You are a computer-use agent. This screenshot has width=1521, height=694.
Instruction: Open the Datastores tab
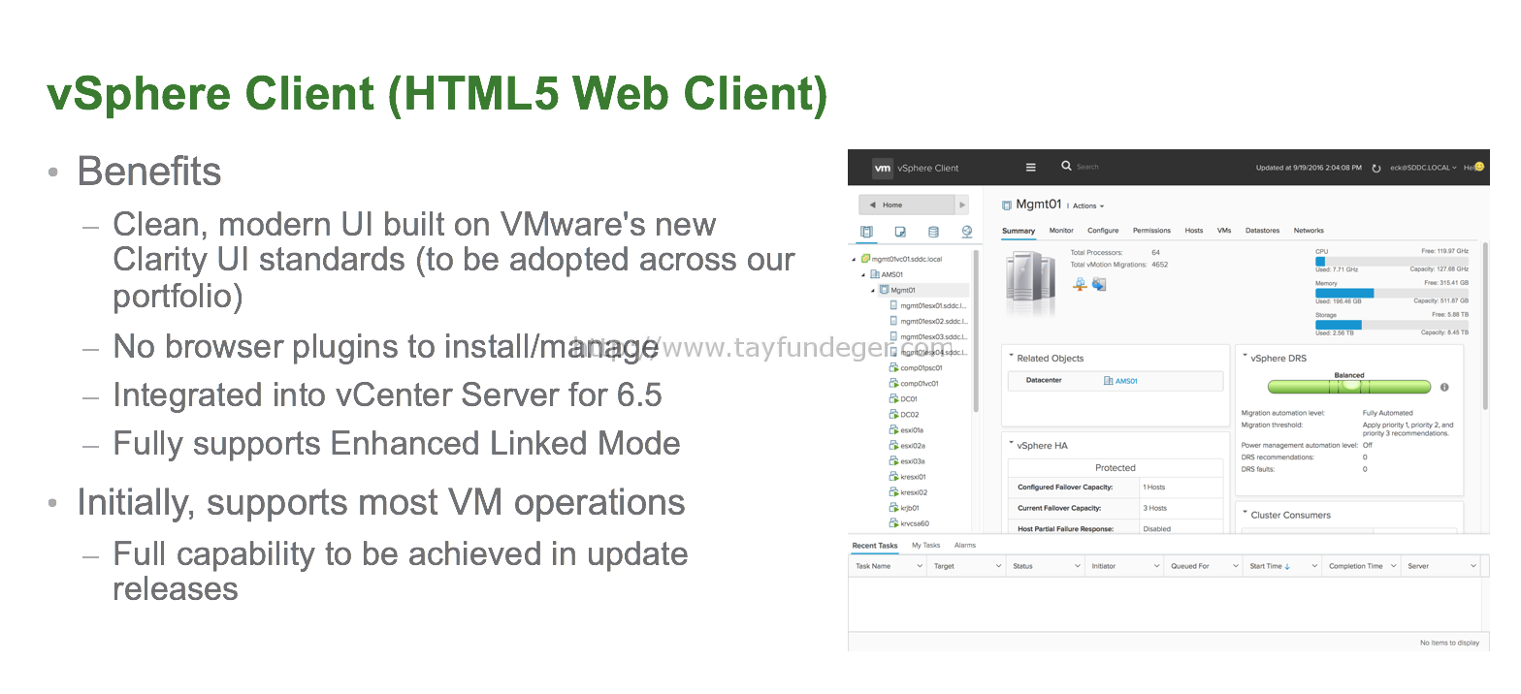coord(1263,231)
